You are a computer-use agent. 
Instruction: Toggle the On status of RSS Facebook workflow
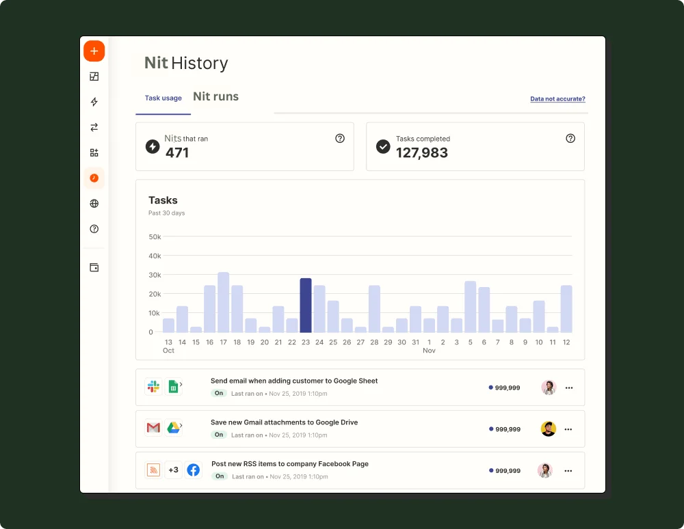pyautogui.click(x=220, y=476)
